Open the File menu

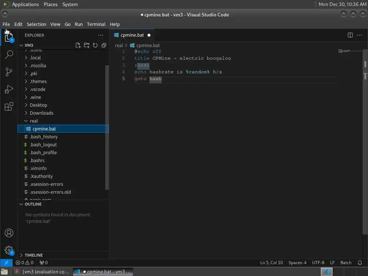(6, 24)
